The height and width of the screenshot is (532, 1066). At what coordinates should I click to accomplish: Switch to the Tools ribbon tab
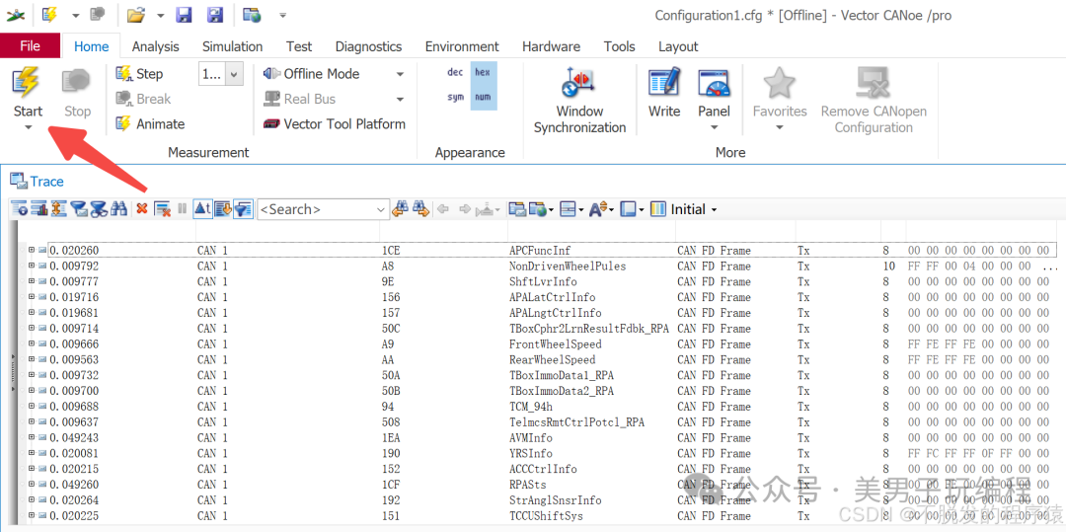click(x=619, y=46)
